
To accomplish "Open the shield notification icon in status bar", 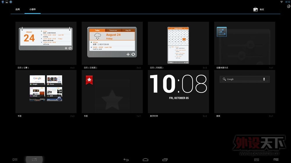I will [3, 2].
